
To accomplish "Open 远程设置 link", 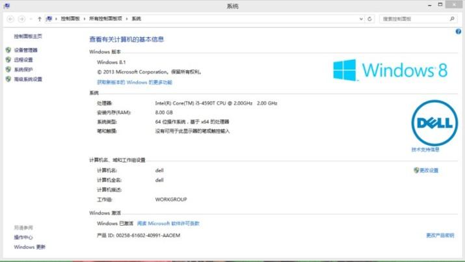I will pos(23,60).
